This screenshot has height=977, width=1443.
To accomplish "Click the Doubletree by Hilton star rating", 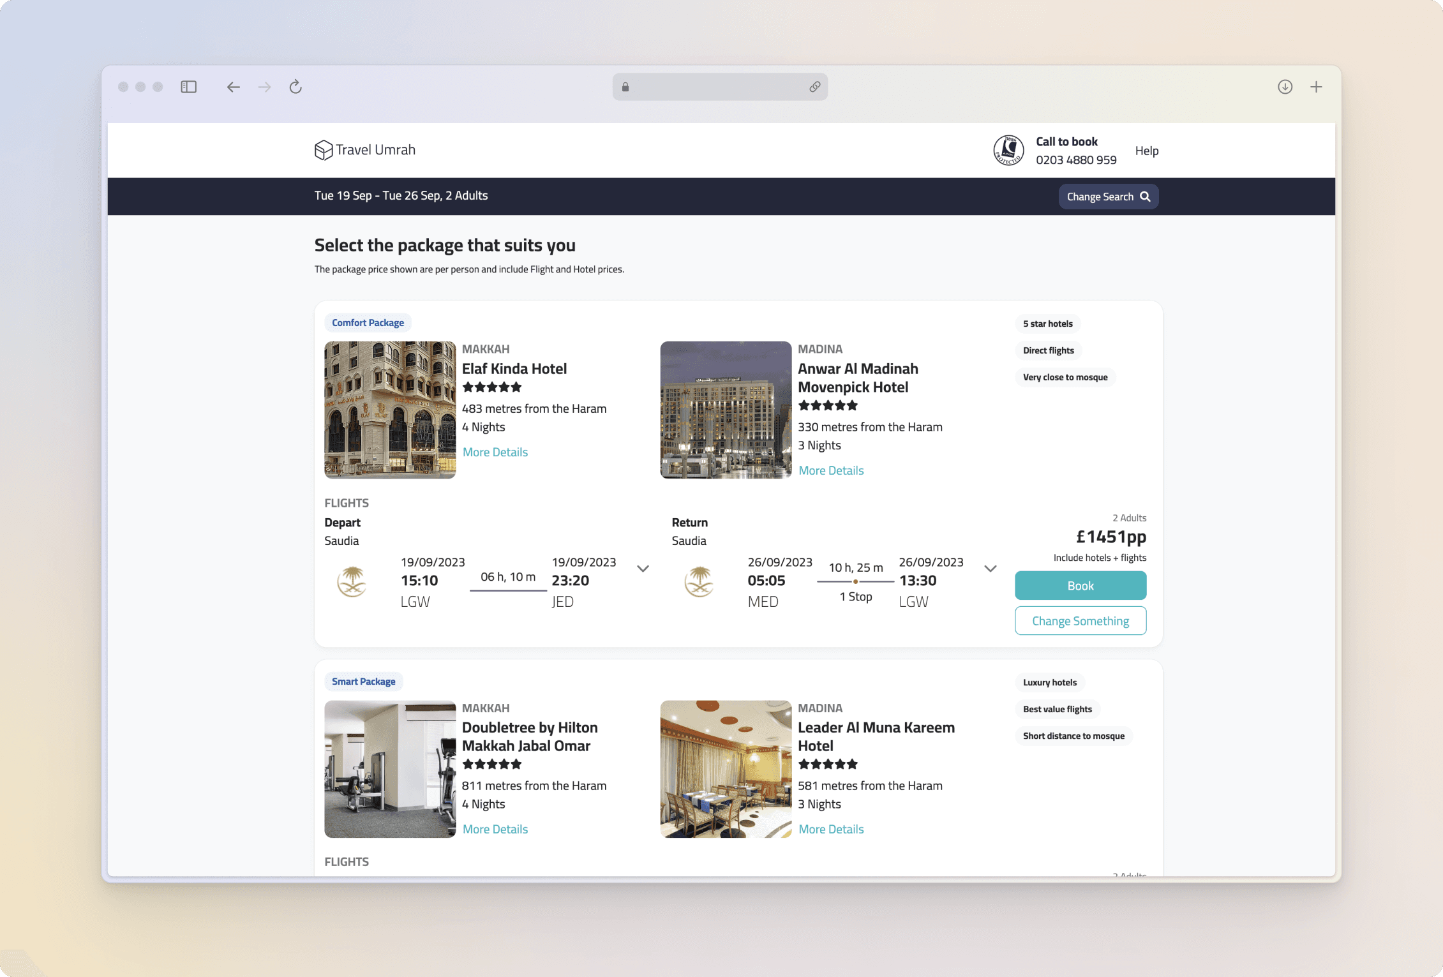I will pos(492,764).
